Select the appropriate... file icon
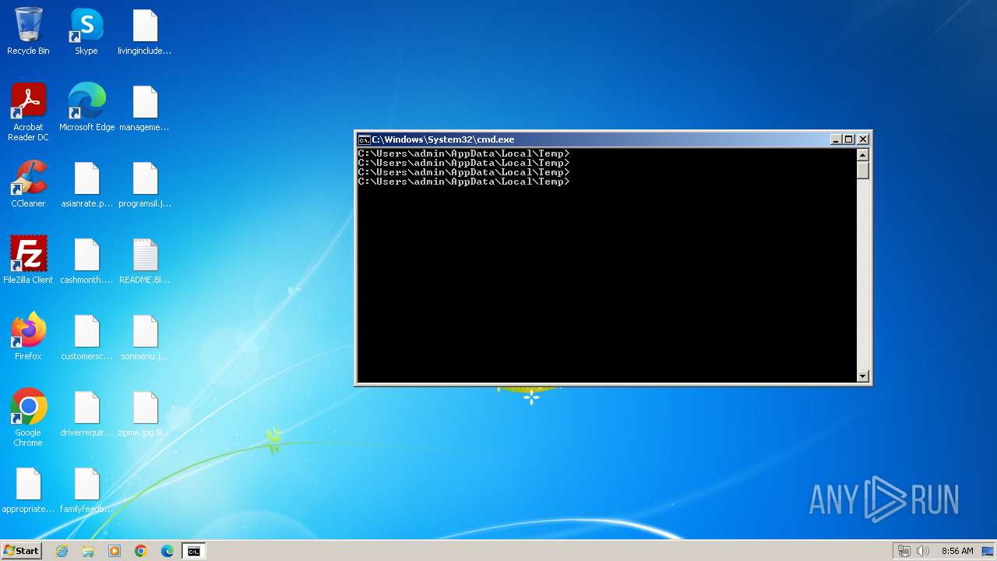997x561 pixels. (28, 489)
